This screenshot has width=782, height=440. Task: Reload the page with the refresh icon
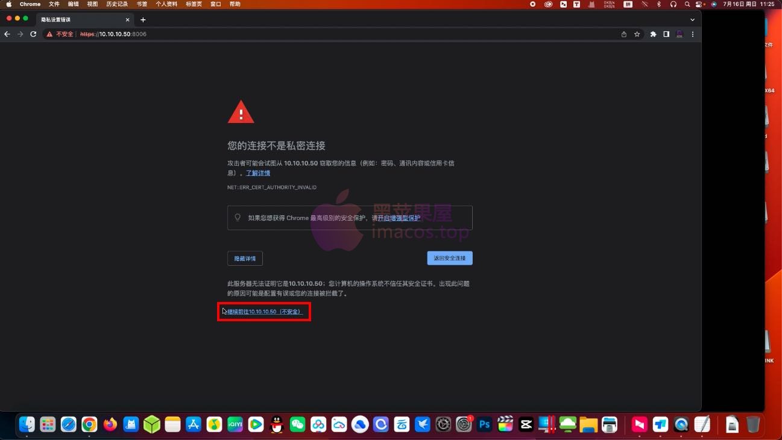(33, 34)
